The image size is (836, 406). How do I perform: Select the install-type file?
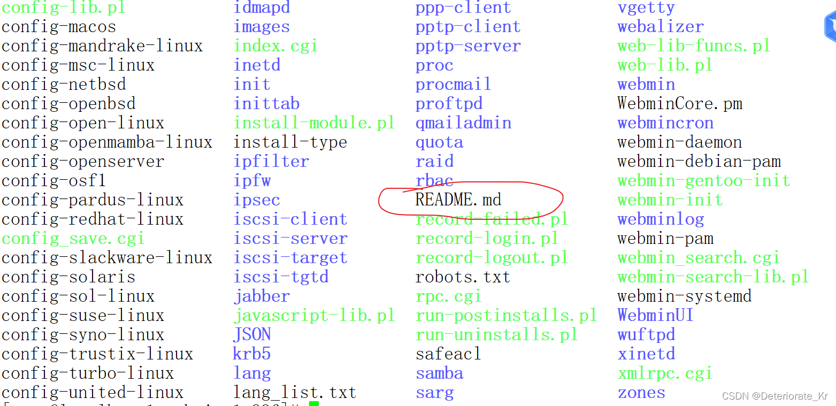(290, 142)
